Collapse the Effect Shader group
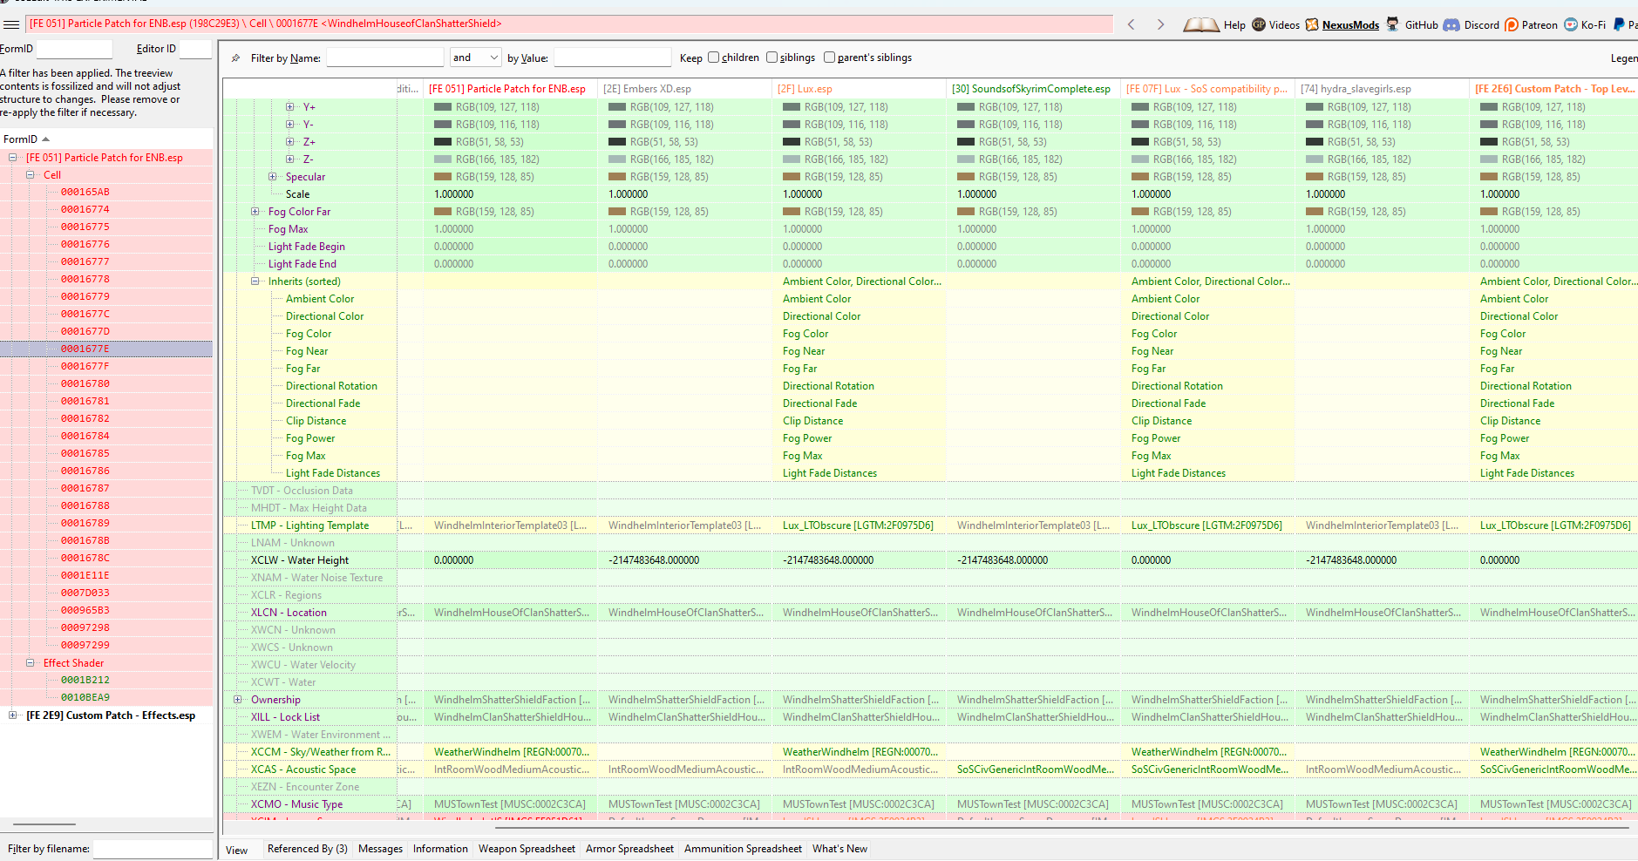 [31, 663]
